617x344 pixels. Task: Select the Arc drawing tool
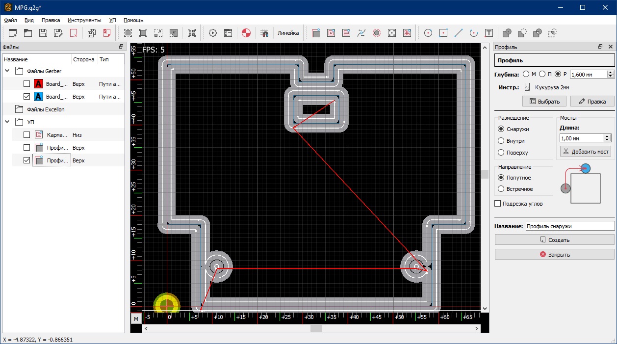coord(474,33)
